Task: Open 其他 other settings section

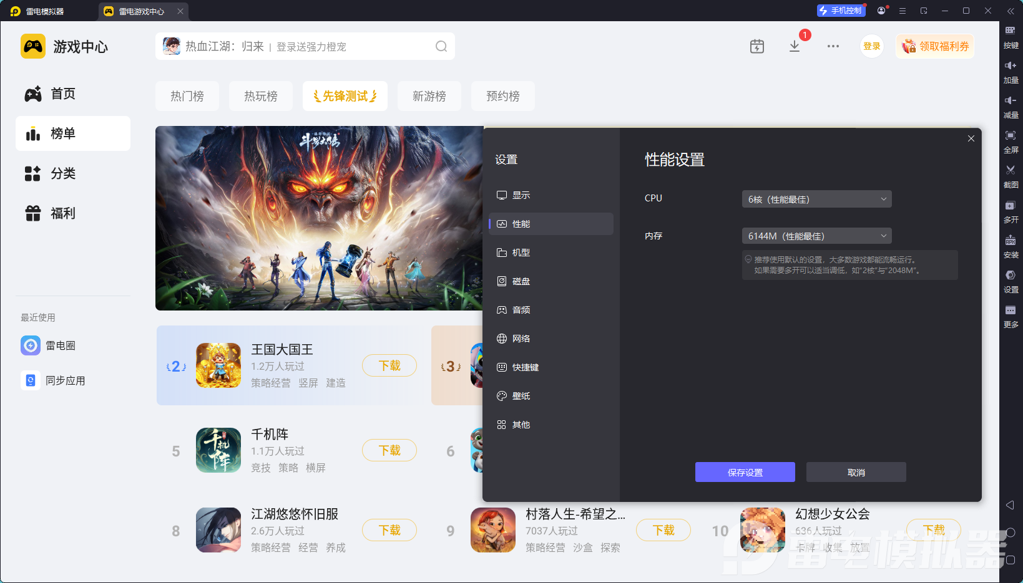Action: [x=551, y=425]
